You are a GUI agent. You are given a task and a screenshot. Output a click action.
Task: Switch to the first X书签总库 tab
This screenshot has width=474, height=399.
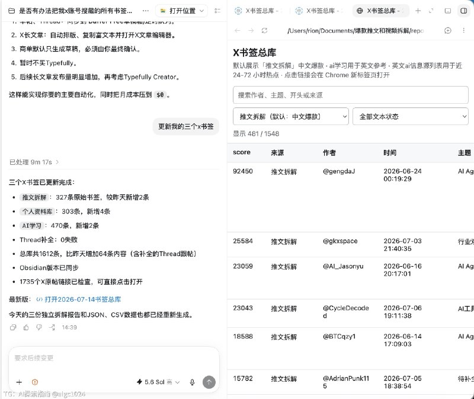coord(258,11)
